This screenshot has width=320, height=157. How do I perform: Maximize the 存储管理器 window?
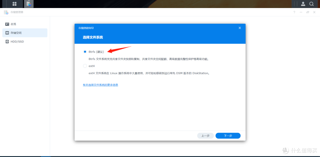[308, 12]
